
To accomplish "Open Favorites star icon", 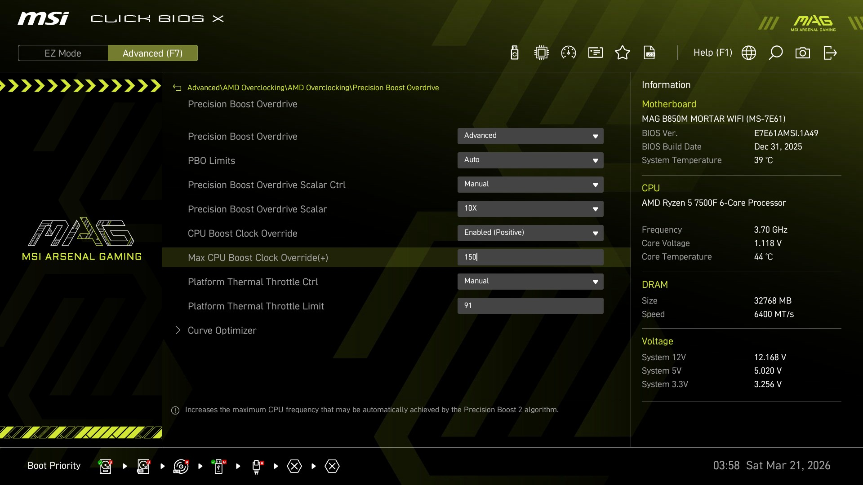I will point(623,53).
